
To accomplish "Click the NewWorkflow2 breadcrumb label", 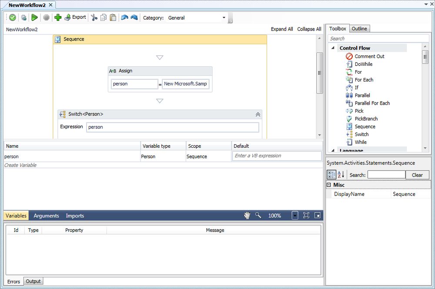I will tap(22, 30).
